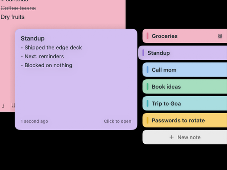Open the Trip to Goa note
Viewport: 227px width, 170px height.
tap(185, 103)
